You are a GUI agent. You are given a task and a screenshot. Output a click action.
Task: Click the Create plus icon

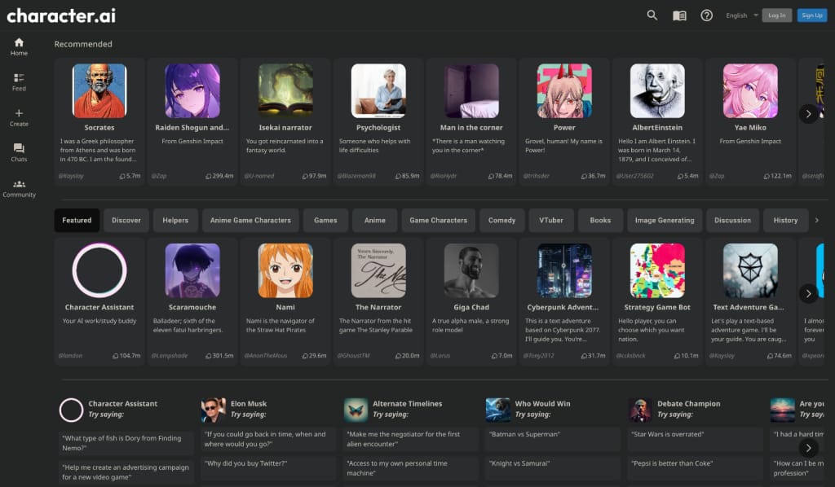(20, 117)
